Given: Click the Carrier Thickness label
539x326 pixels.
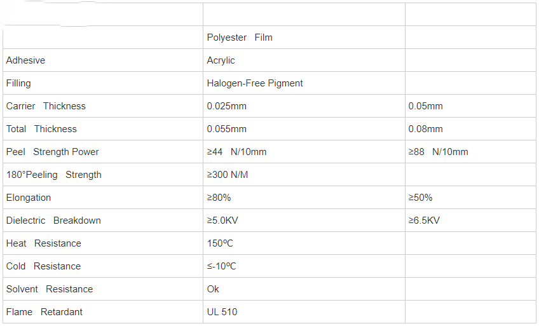Looking at the screenshot, I should 46,106.
